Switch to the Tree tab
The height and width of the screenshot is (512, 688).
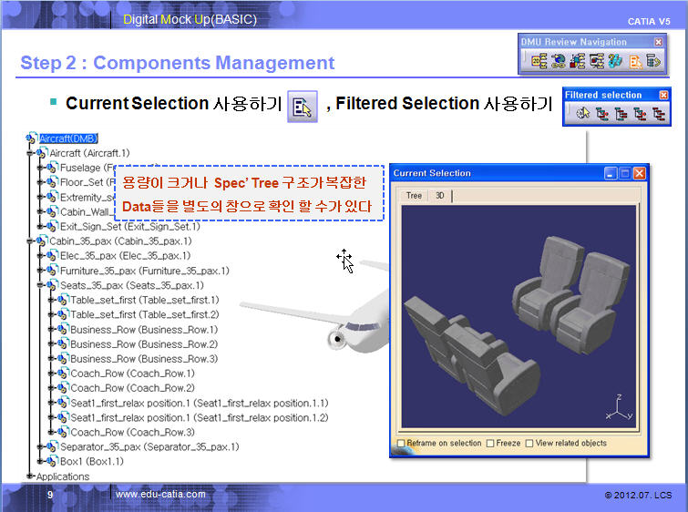[x=413, y=196]
